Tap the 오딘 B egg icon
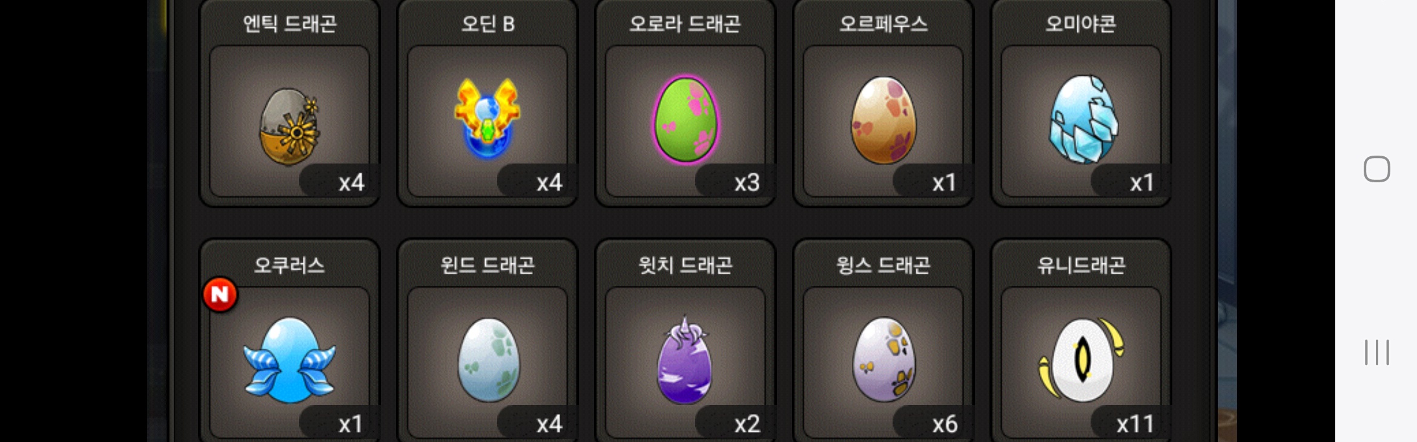Viewport: 1417px width, 442px height. (x=487, y=118)
